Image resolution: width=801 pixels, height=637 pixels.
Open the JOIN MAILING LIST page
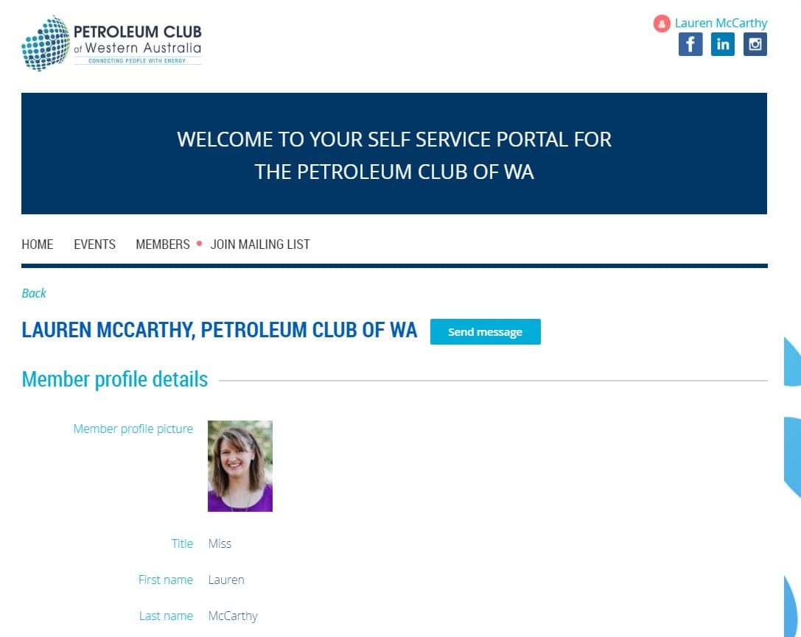pos(260,244)
